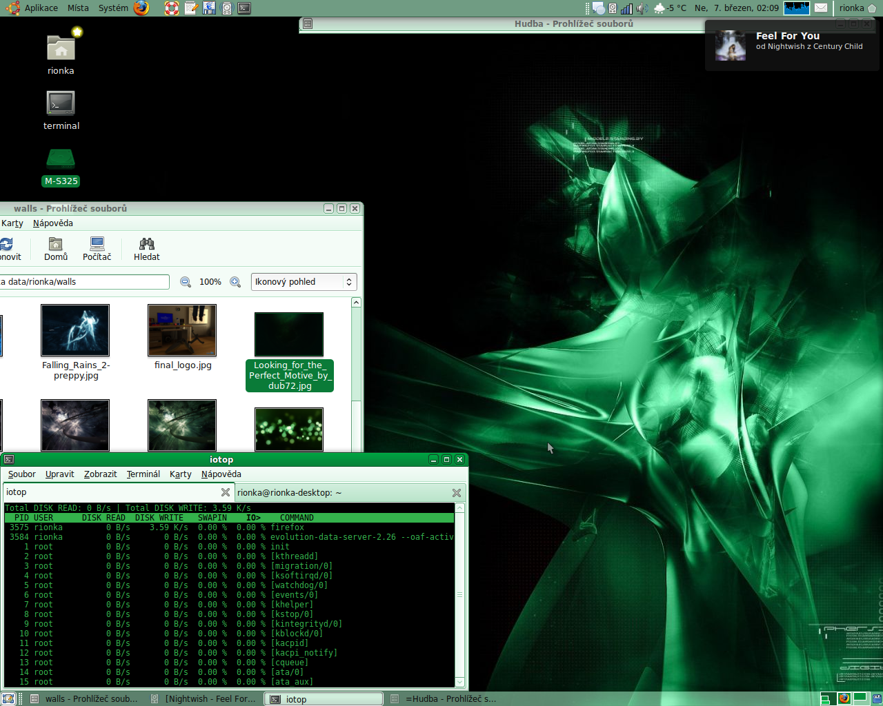Viewport: 883px width, 706px height.
Task: Click the Domů home toolbar icon
Action: coord(56,249)
